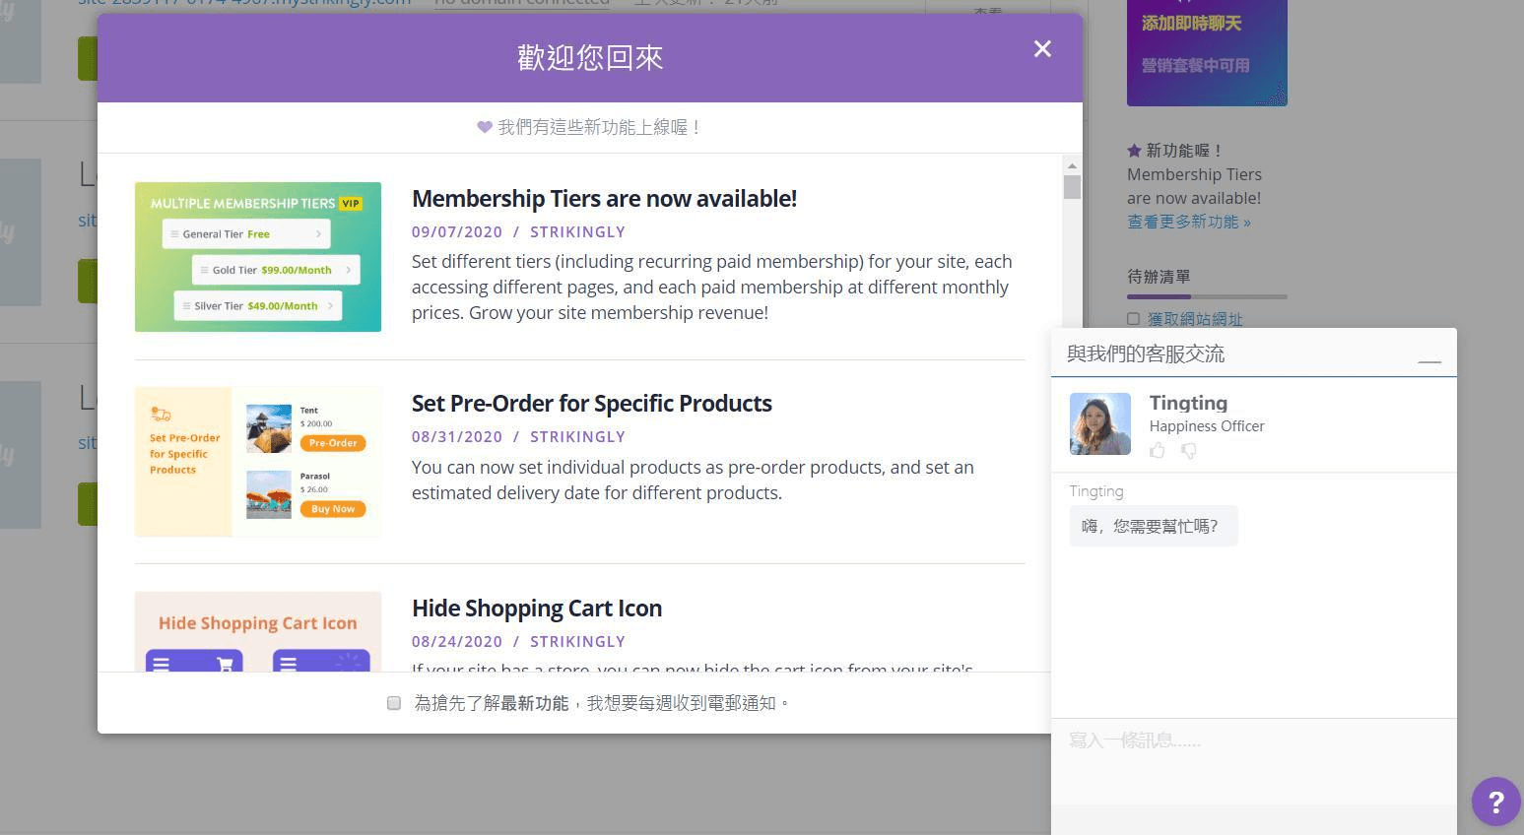Open Membership Tiers thumbnail image
The width and height of the screenshot is (1524, 835).
[x=258, y=257]
